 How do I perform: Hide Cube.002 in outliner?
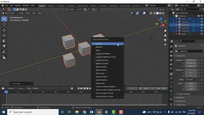tap(201, 25)
